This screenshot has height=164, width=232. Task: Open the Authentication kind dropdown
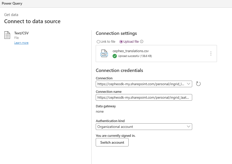(189, 126)
